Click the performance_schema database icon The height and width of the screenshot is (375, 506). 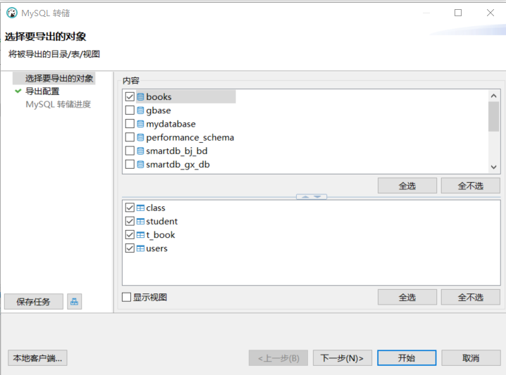[x=140, y=138]
